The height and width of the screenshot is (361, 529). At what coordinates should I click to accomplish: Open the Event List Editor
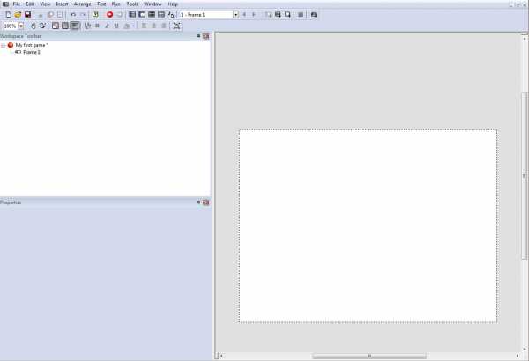pyautogui.click(x=161, y=14)
